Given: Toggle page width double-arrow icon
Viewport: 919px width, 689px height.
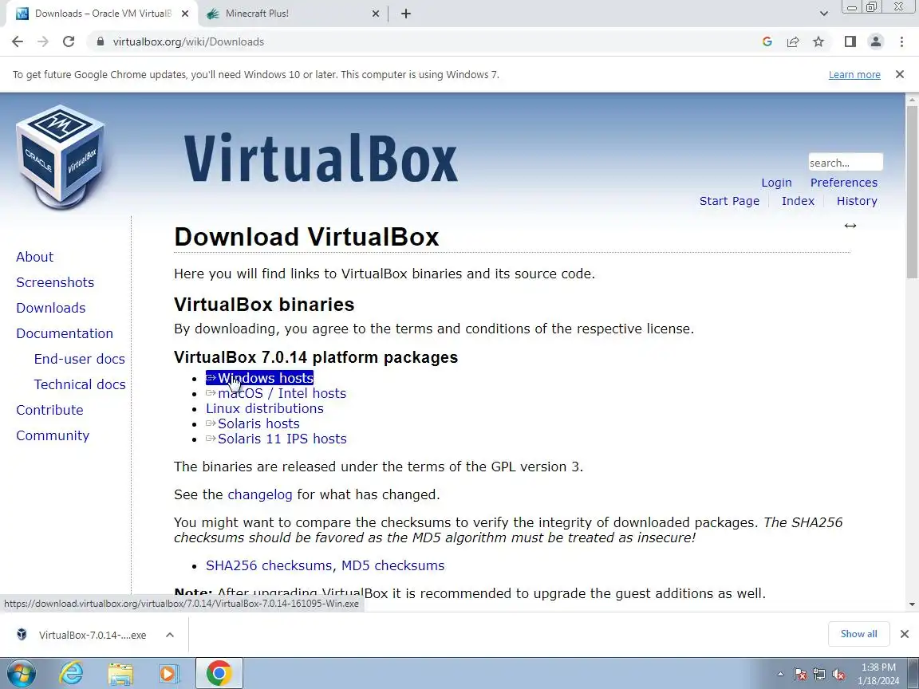Looking at the screenshot, I should pos(850,226).
